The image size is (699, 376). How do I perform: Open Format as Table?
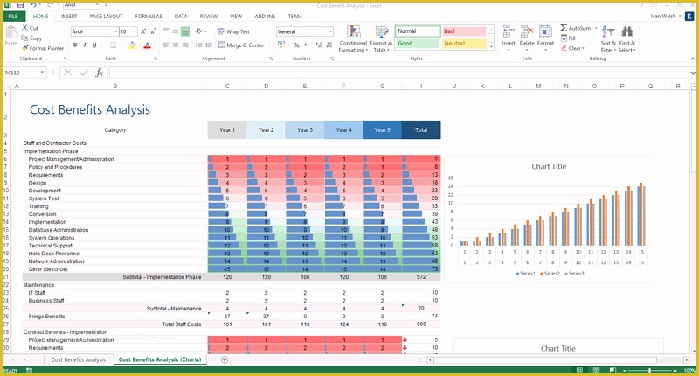click(x=381, y=39)
